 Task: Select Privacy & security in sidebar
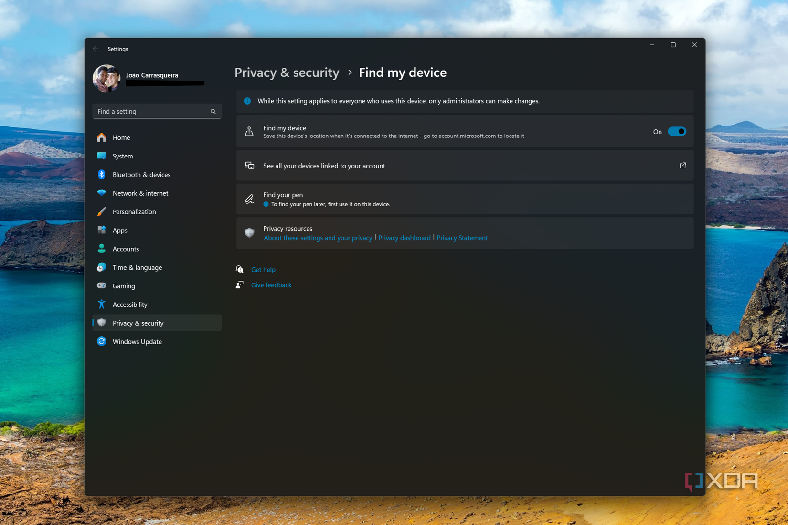[x=157, y=323]
